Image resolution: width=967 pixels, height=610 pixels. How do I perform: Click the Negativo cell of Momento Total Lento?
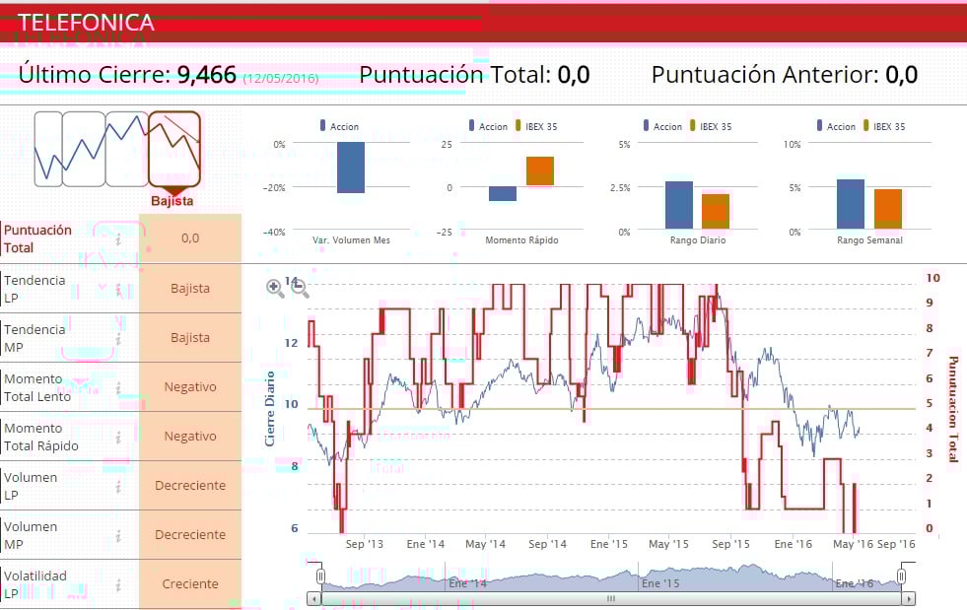190,386
